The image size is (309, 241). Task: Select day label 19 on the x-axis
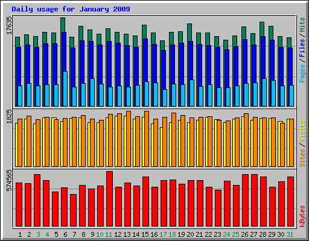pyautogui.click(x=181, y=234)
